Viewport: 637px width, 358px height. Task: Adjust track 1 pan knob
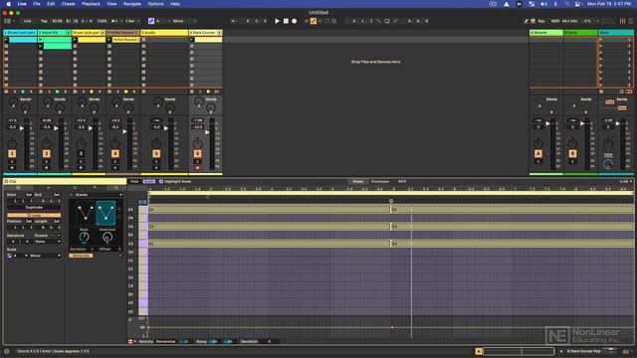(x=12, y=143)
